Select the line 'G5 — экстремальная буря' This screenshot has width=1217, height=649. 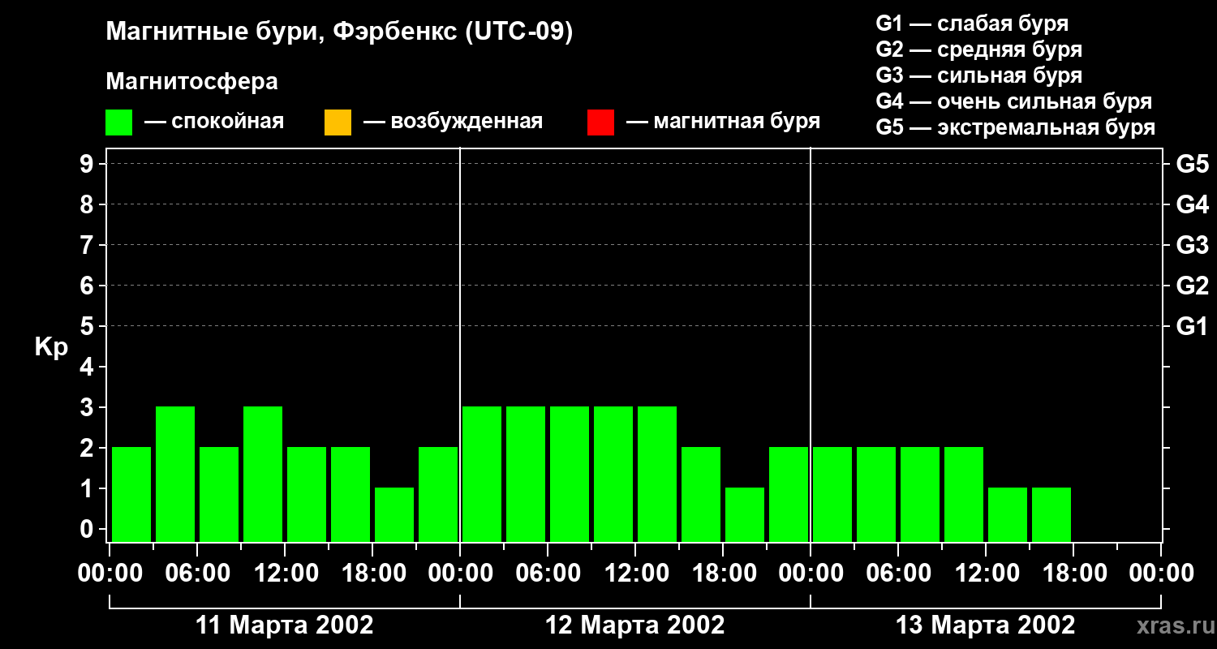coord(1016,127)
